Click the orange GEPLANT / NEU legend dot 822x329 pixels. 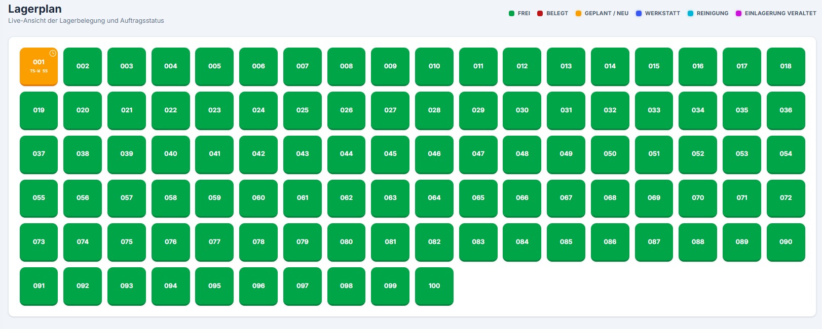[x=578, y=13]
